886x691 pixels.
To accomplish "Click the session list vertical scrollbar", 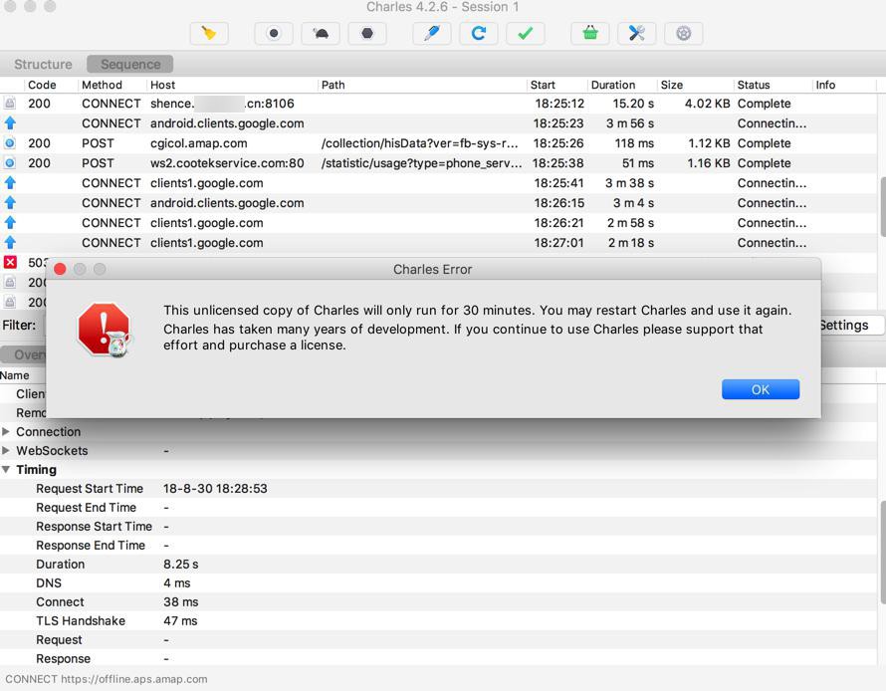I will 882,207.
